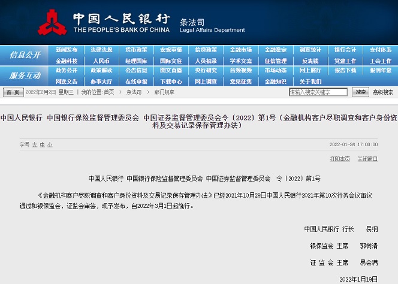Open 学术交流 navigation link
Viewport: 398px width, 284px height.
241,61
